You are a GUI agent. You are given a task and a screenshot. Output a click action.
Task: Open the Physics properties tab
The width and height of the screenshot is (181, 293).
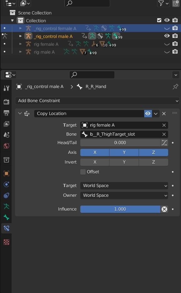click(6, 185)
